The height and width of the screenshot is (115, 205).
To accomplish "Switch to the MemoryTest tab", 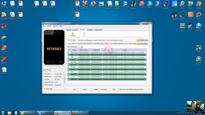I will 98,30.
